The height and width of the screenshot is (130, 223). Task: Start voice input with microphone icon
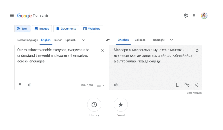tap(20, 85)
